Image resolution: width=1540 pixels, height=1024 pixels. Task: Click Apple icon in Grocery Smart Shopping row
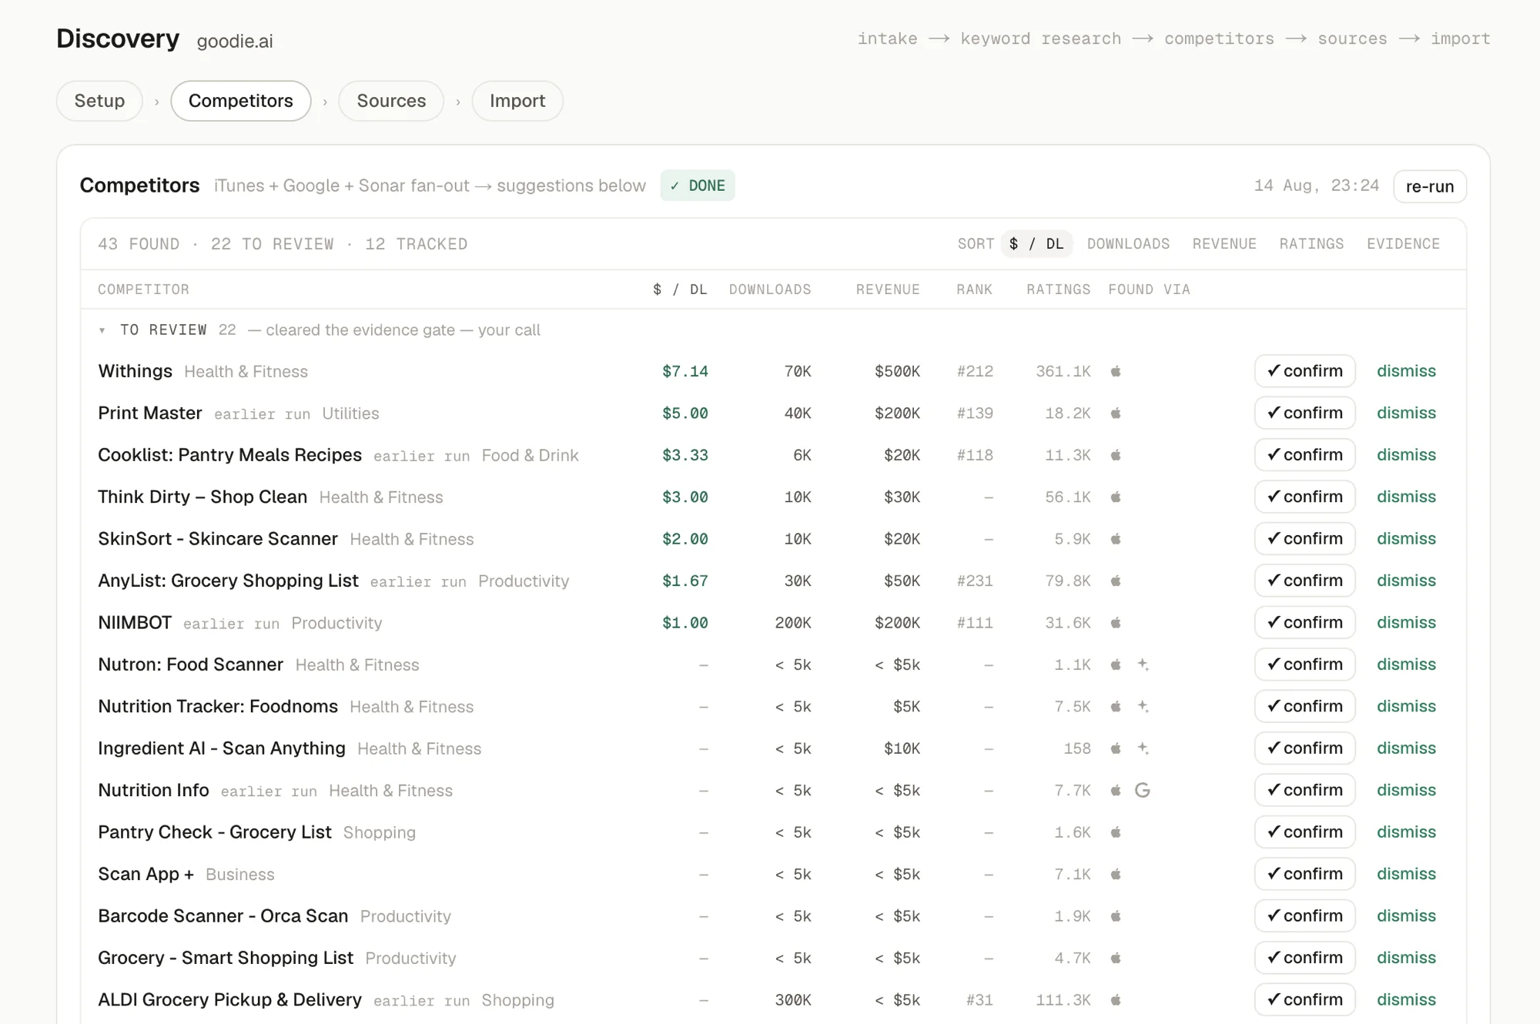point(1116,958)
